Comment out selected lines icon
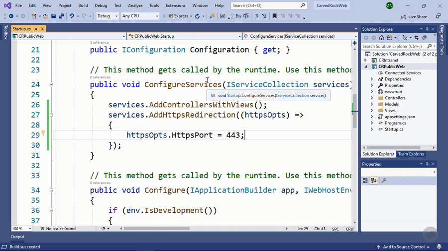The image size is (448, 251). point(256,16)
